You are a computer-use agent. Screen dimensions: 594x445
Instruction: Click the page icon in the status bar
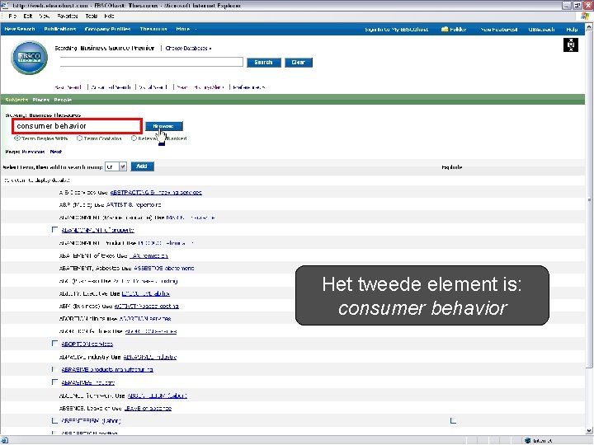click(x=5, y=440)
